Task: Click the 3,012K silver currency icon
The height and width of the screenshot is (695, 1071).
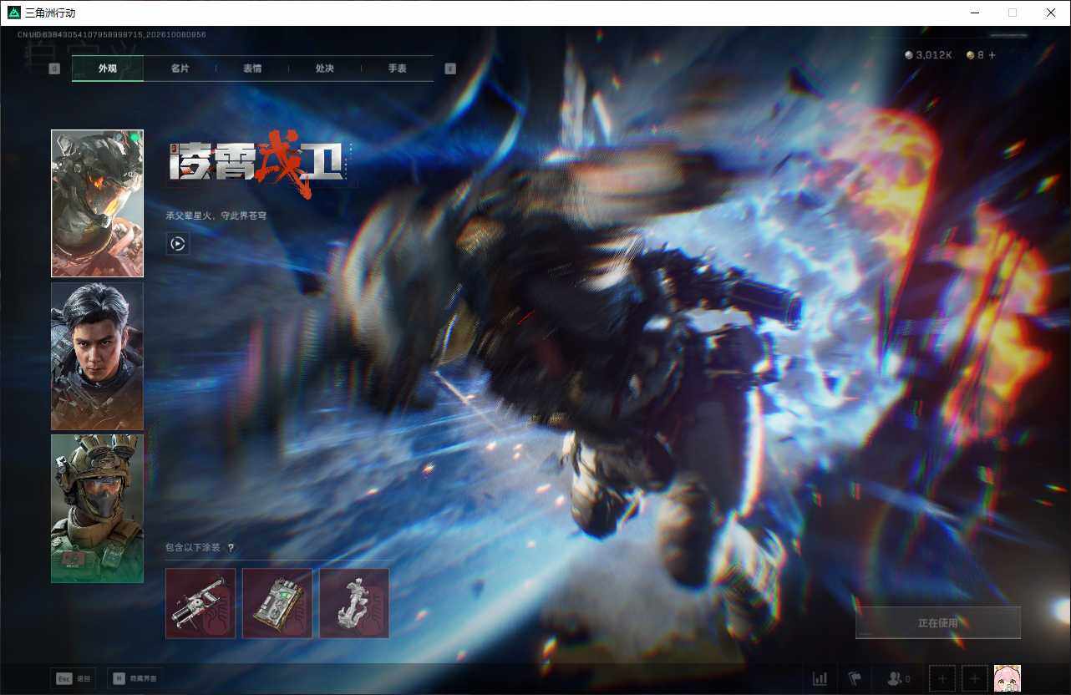Action: coord(909,55)
